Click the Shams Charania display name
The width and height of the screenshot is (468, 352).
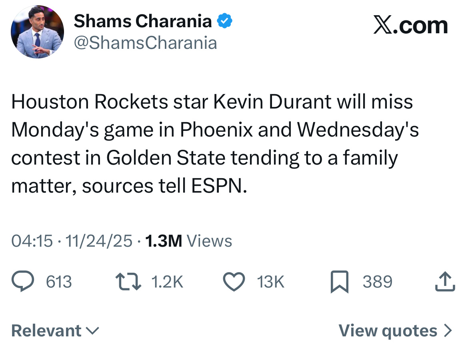click(142, 21)
